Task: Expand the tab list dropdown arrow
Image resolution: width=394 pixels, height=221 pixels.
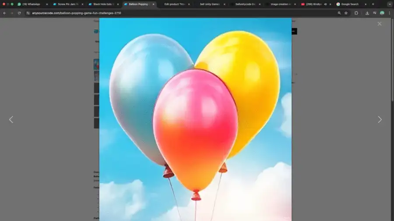Action: pyautogui.click(x=389, y=4)
